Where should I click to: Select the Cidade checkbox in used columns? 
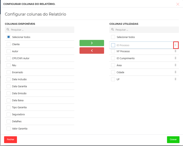coord(113,72)
